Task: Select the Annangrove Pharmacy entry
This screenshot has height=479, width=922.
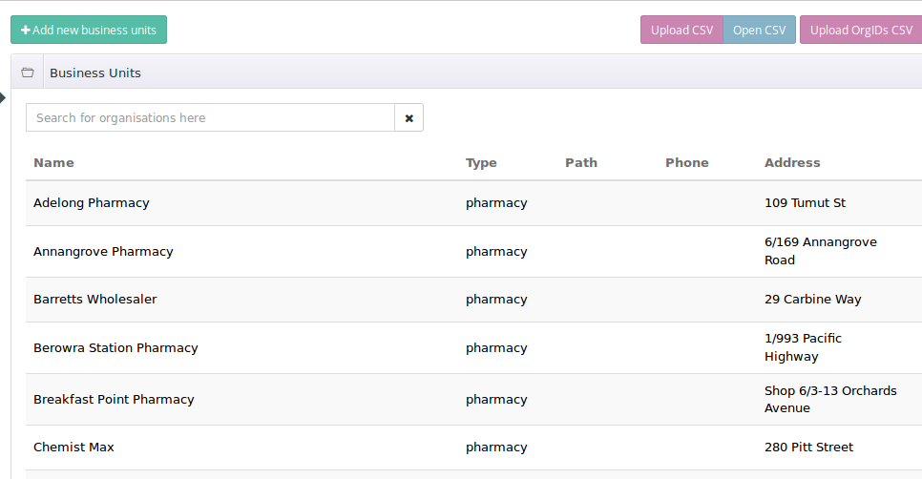Action: (474, 252)
